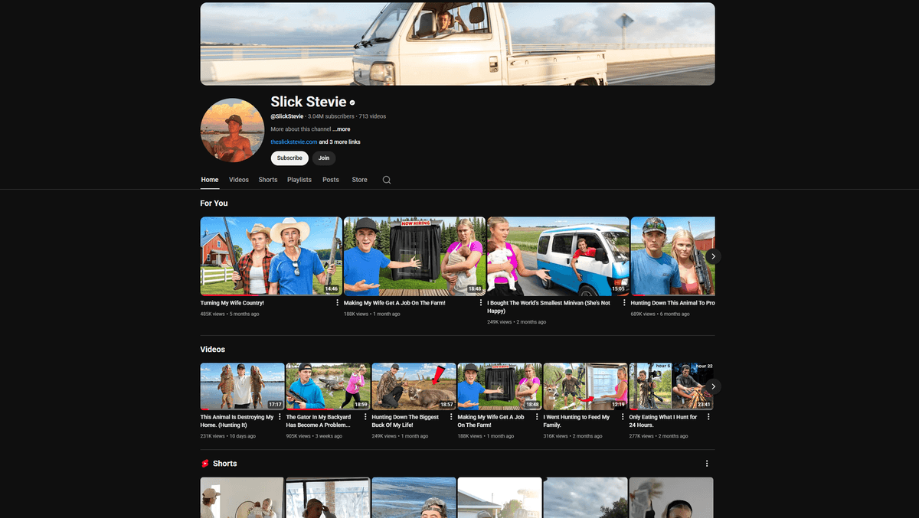The height and width of the screenshot is (518, 919).
Task: Open three-dot menu for Only Eating What I Hunt
Action: click(708, 417)
